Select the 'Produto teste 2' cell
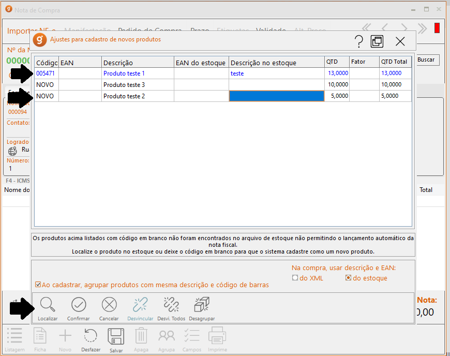 [x=138, y=96]
